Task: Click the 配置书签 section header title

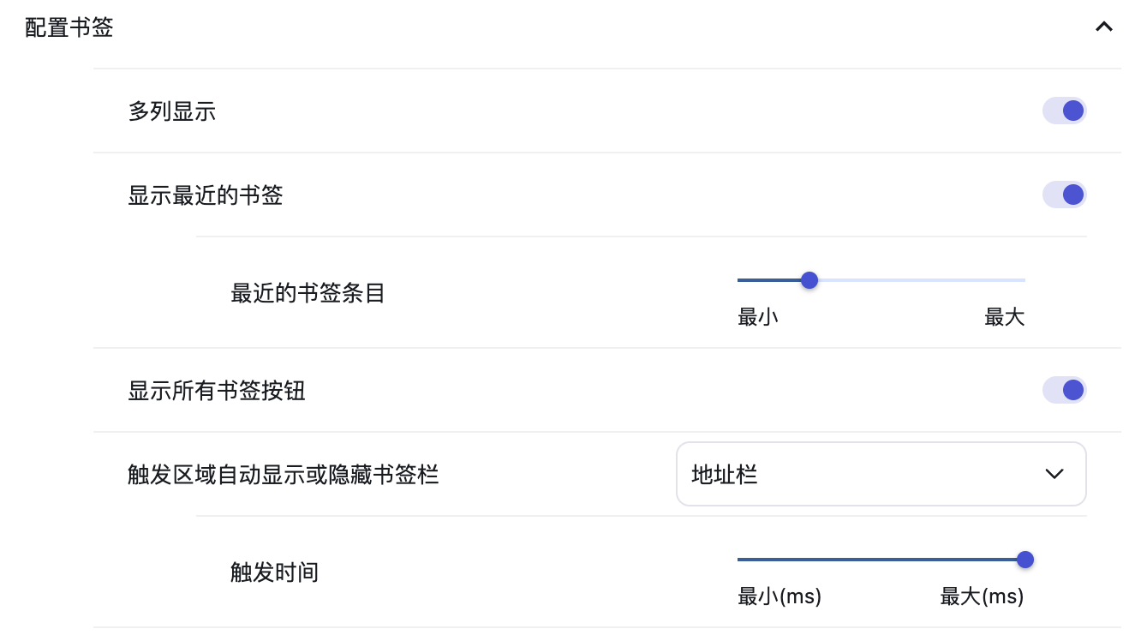Action: point(69,27)
